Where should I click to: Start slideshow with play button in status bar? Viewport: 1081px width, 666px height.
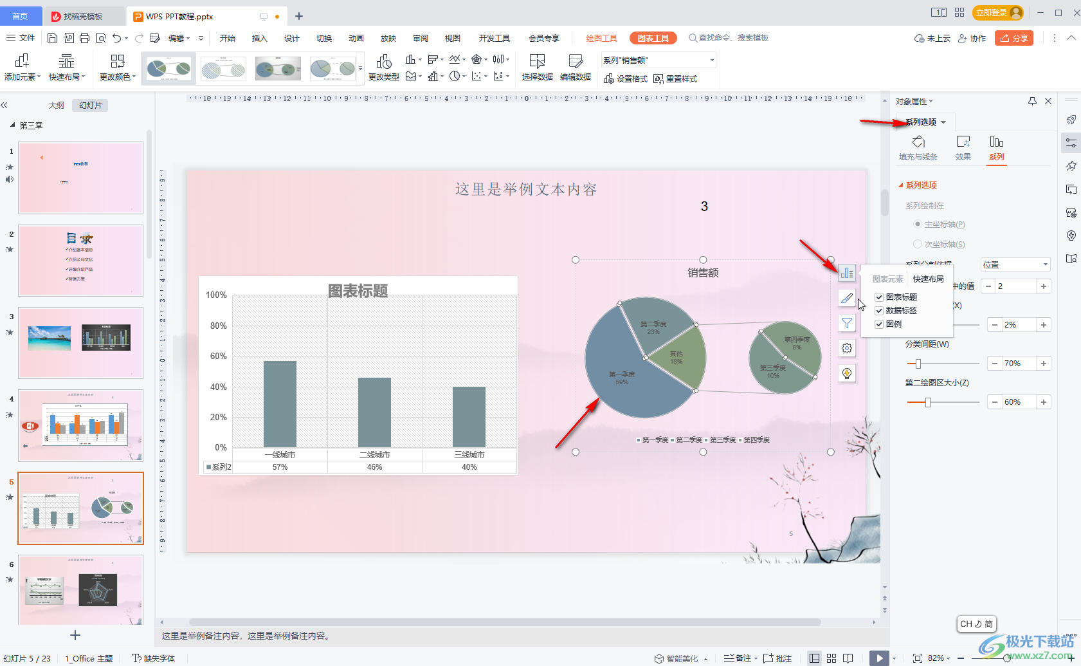(x=878, y=658)
